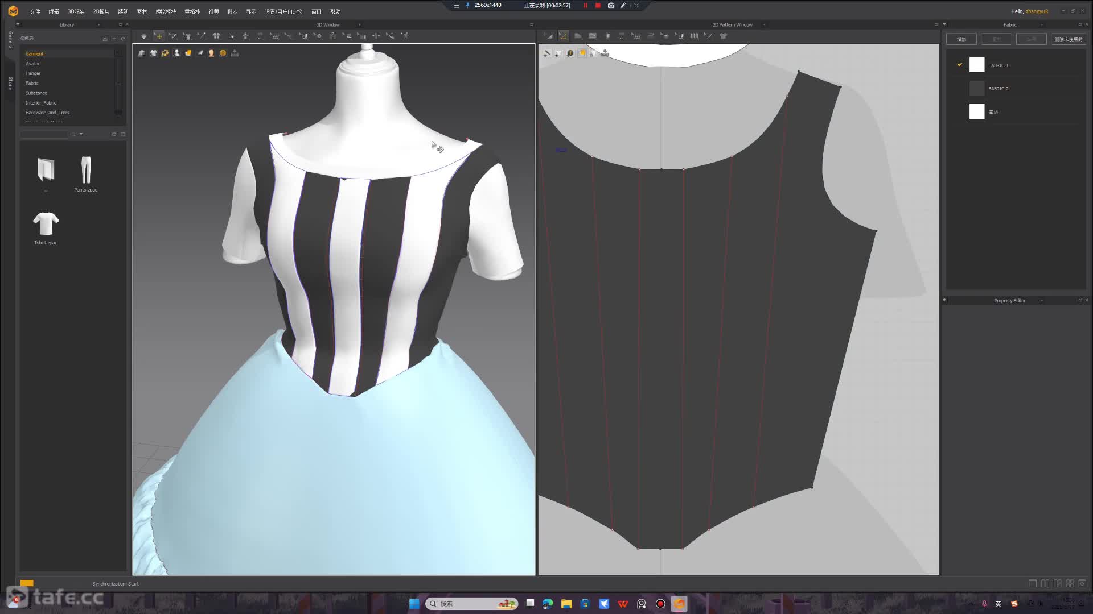Select the Select/Move tool in 3D toolbar
This screenshot has width=1093, height=614.
(158, 36)
